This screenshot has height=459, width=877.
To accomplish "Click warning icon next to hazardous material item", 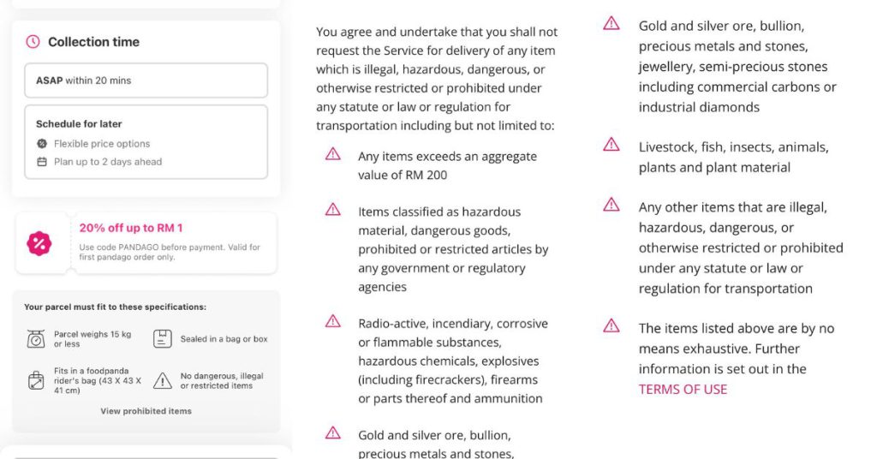I will point(333,209).
